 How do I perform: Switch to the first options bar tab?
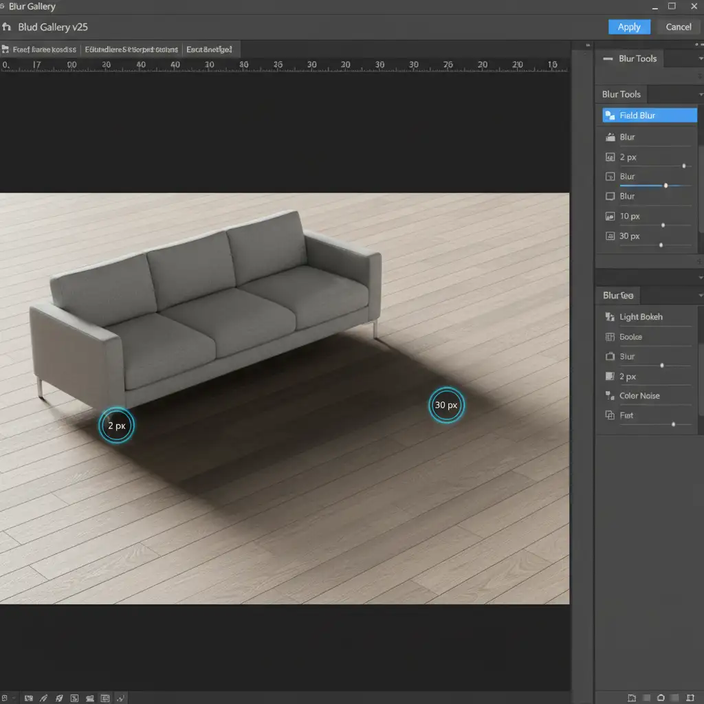41,49
